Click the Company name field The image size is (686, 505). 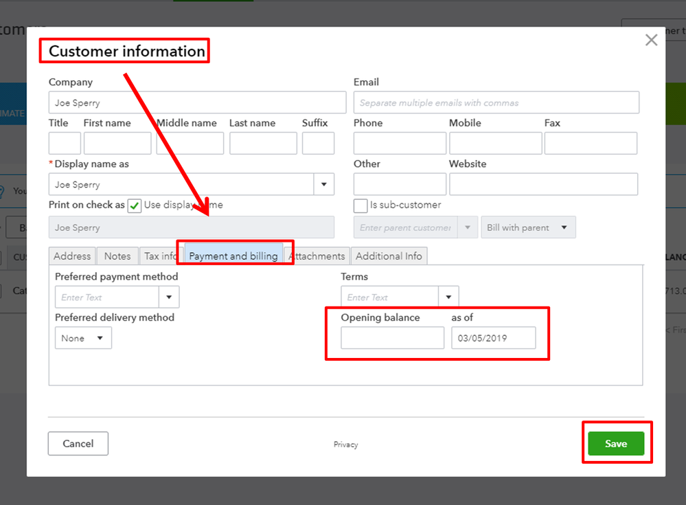197,103
